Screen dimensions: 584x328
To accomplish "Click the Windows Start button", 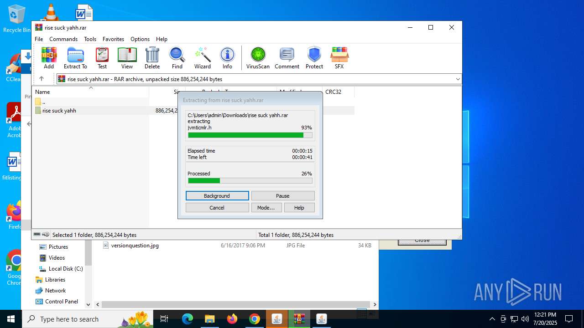I will pyautogui.click(x=11, y=319).
